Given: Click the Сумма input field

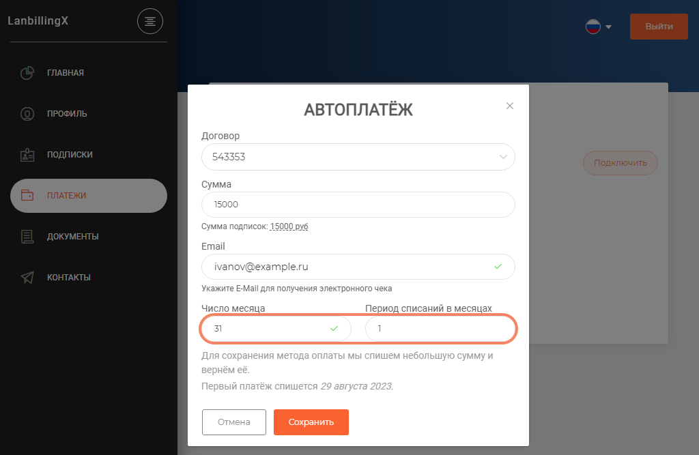Looking at the screenshot, I should 358,205.
